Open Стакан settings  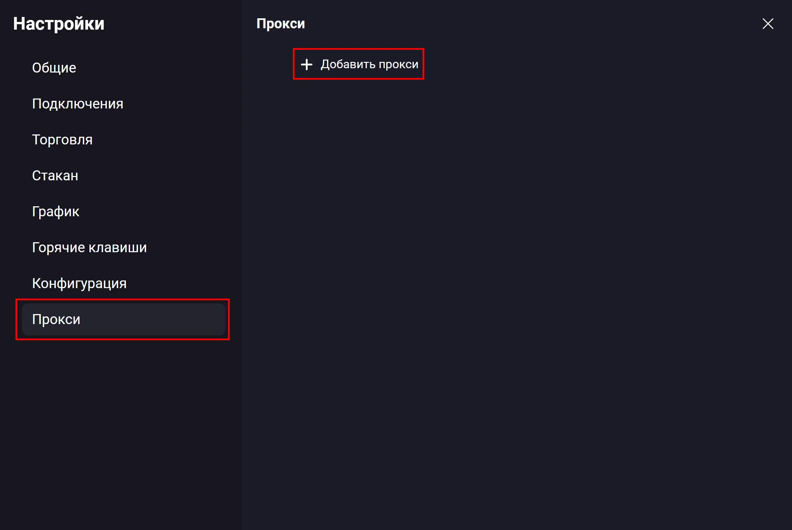[x=55, y=176]
